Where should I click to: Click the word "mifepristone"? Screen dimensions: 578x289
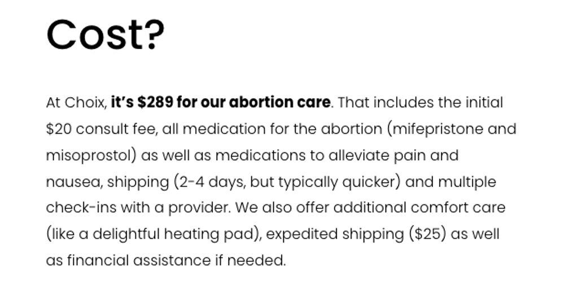pos(438,129)
